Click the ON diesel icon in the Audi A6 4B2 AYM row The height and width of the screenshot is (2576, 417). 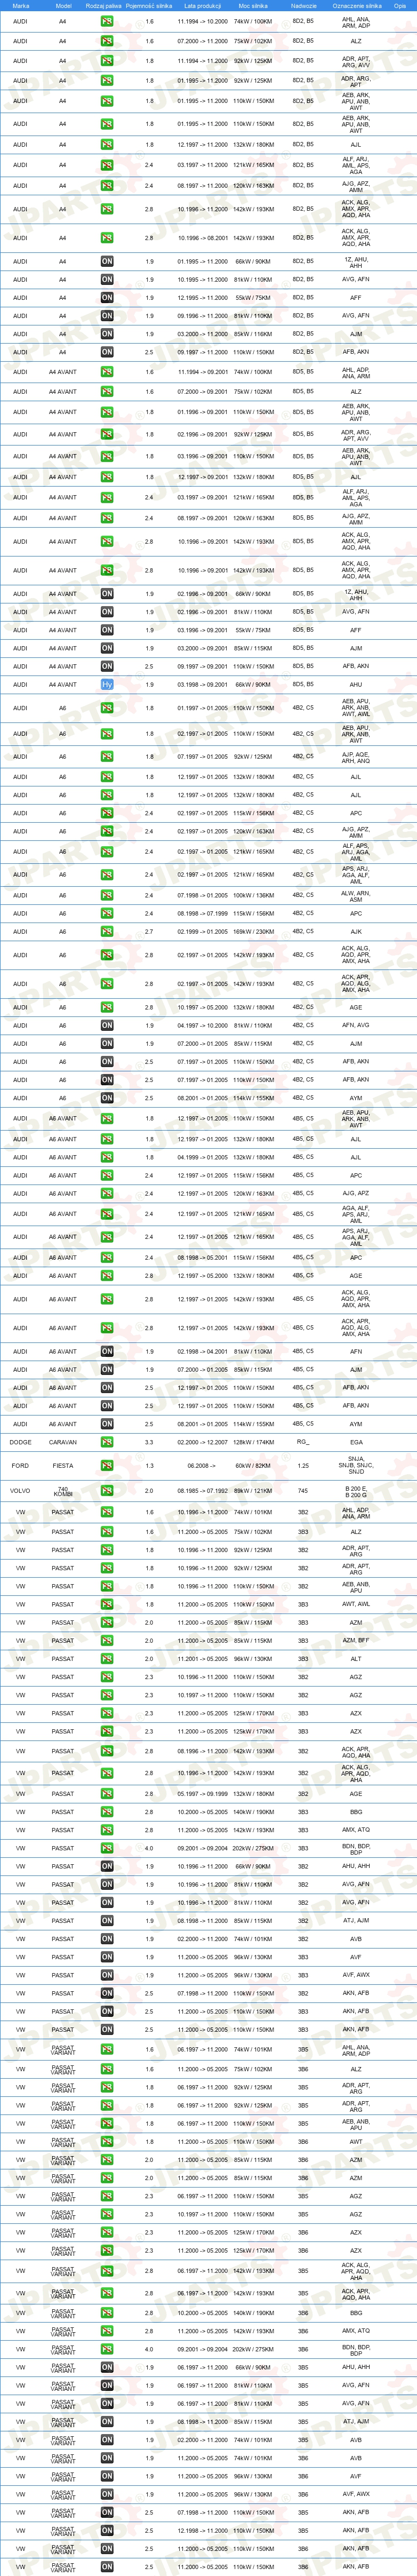(107, 1098)
